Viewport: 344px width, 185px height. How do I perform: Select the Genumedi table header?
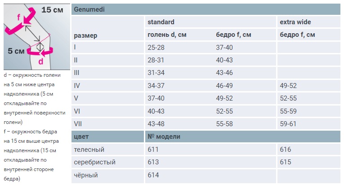click(x=206, y=9)
